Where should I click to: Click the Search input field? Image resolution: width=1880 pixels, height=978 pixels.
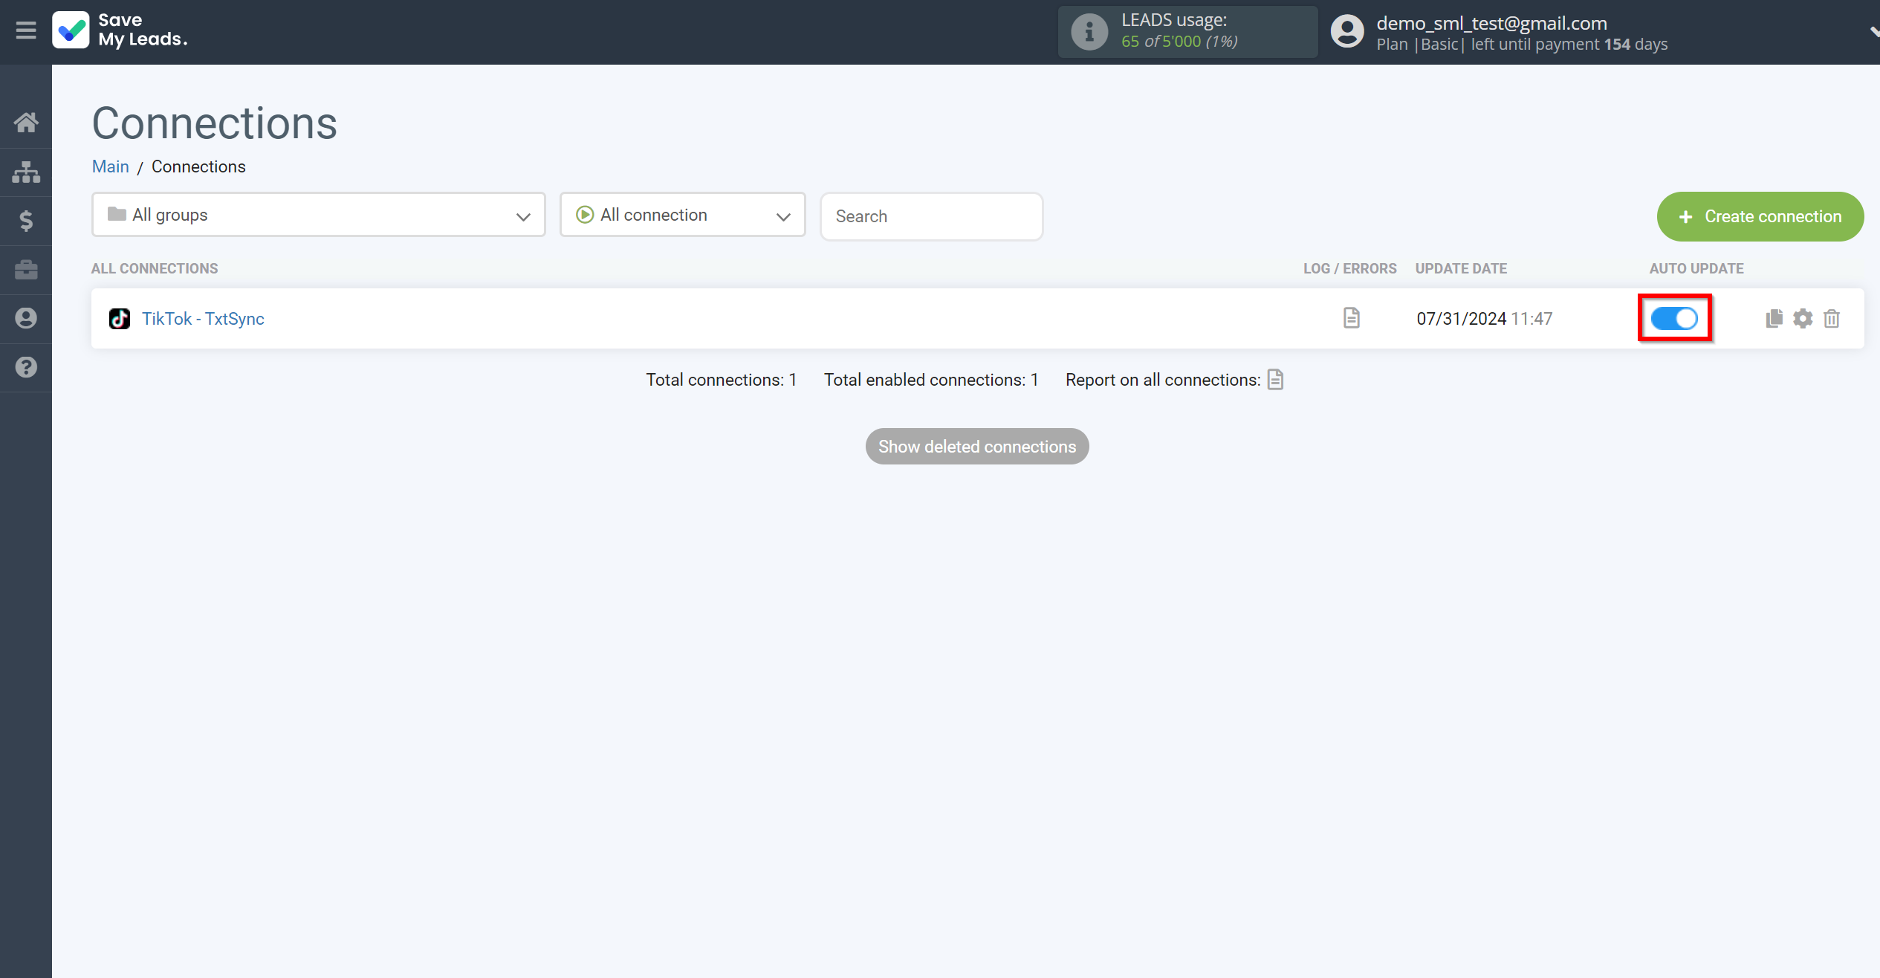click(933, 216)
